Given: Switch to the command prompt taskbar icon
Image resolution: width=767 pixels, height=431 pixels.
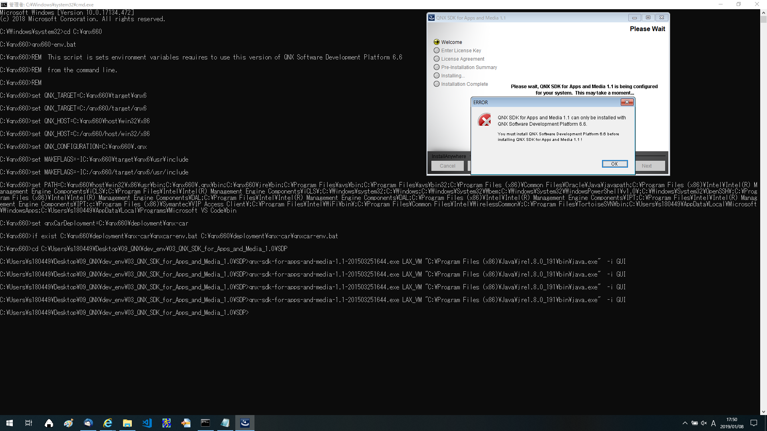Looking at the screenshot, I should click(205, 423).
